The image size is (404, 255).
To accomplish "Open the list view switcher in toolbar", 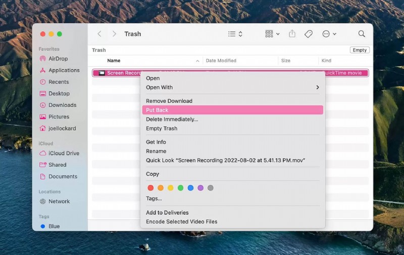I will click(235, 34).
